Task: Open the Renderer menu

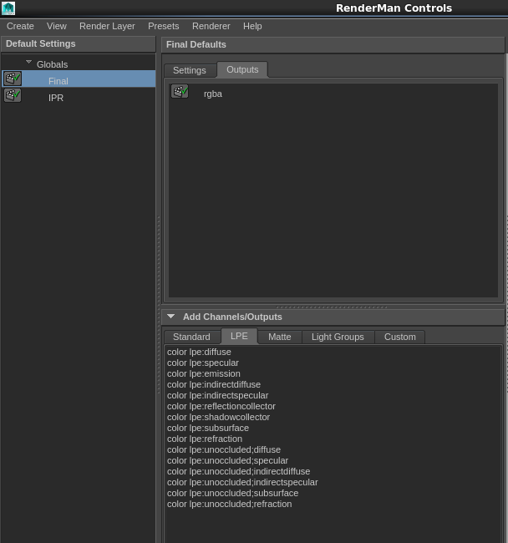Action: 211,26
